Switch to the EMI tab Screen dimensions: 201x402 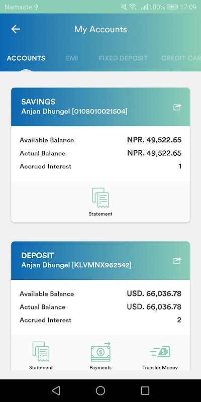pyautogui.click(x=72, y=58)
